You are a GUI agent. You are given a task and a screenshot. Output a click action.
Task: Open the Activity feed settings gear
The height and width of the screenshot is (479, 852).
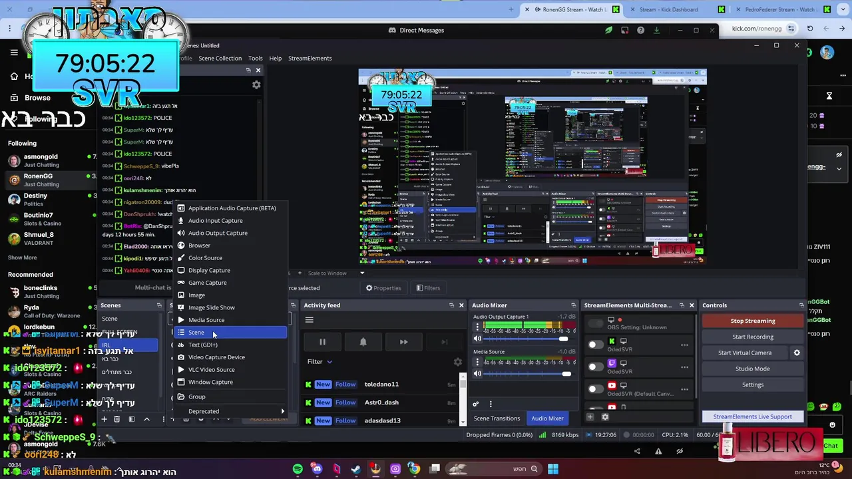pos(457,362)
